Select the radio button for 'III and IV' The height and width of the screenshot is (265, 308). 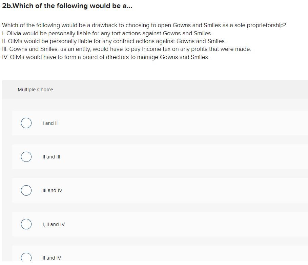(26, 190)
